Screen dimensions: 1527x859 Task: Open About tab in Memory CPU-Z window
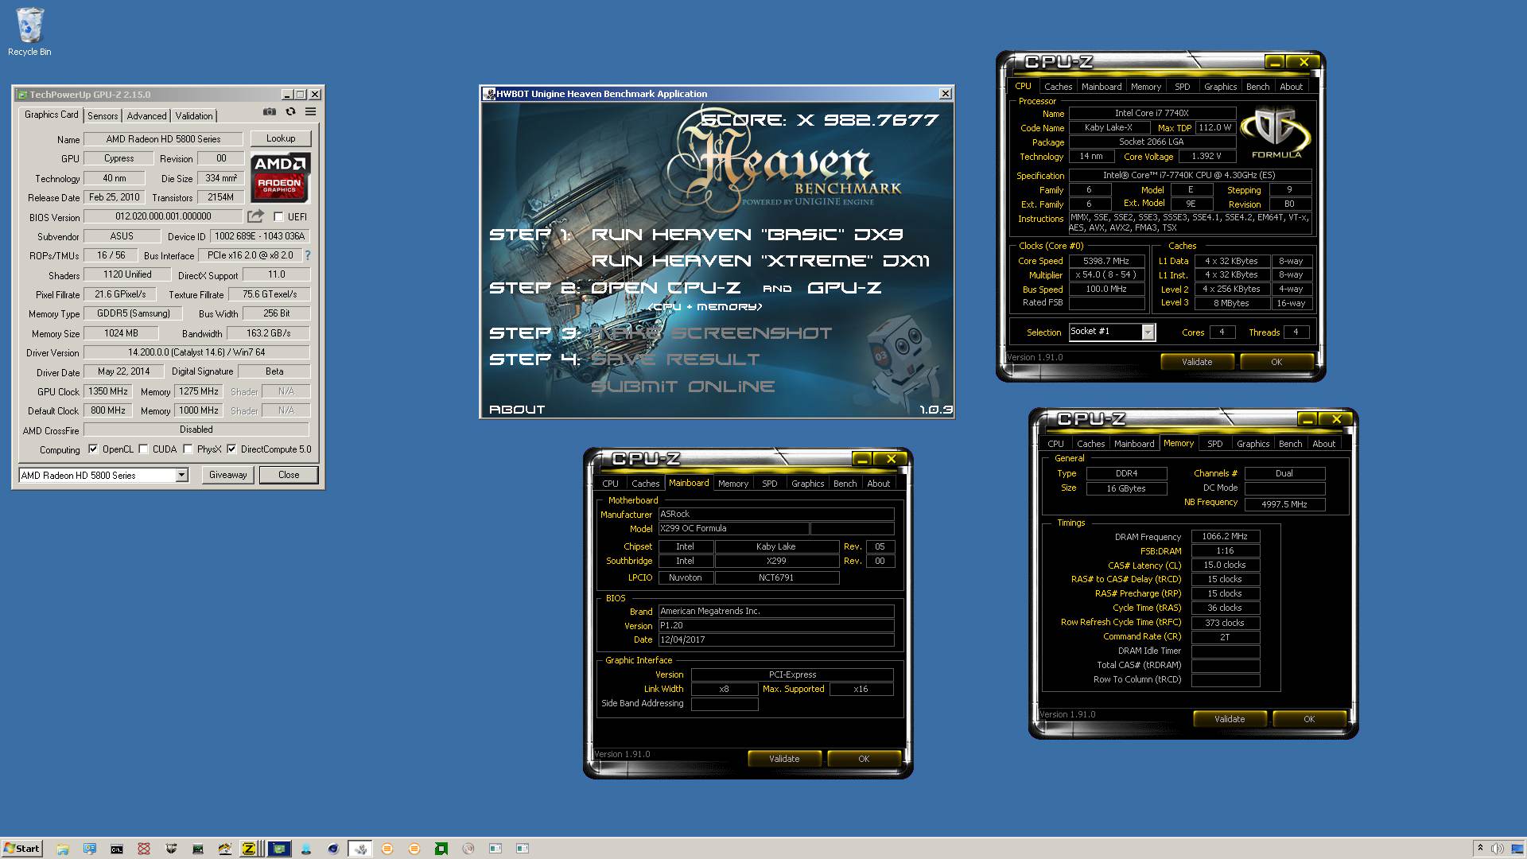[x=1323, y=444]
